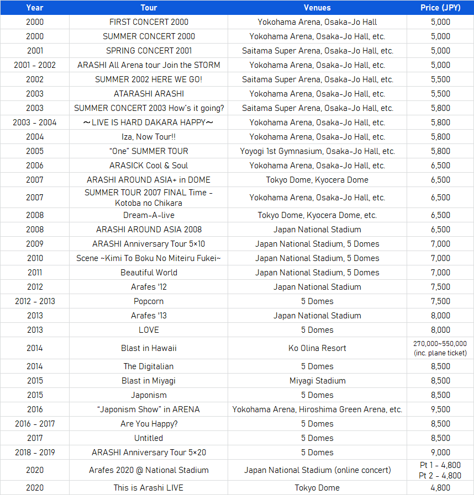The image size is (474, 495).
Task: Click ARASHI Anniversary Tour 5×20 cell
Action: coord(149,453)
